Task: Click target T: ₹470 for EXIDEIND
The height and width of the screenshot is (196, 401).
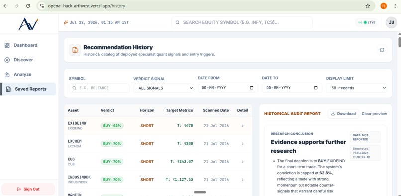Action: 185,126
